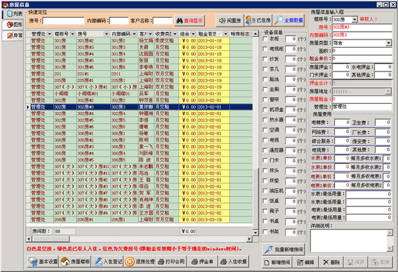The image size is (398, 272).
Task: Click 基本设置 computer icon
Action: 33,261
